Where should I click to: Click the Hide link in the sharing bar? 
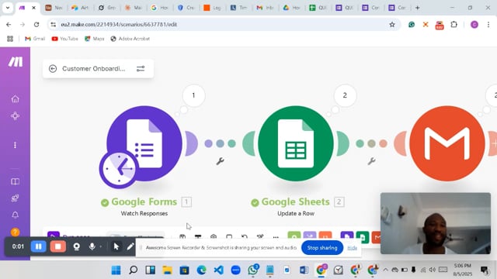[352, 248]
